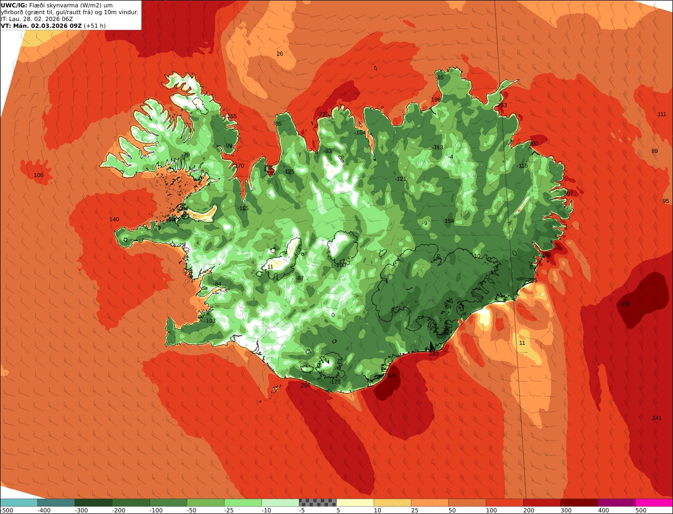Click the map value '376'
Image resolution: width=673 pixels, height=514 pixels.
pyautogui.click(x=392, y=376)
